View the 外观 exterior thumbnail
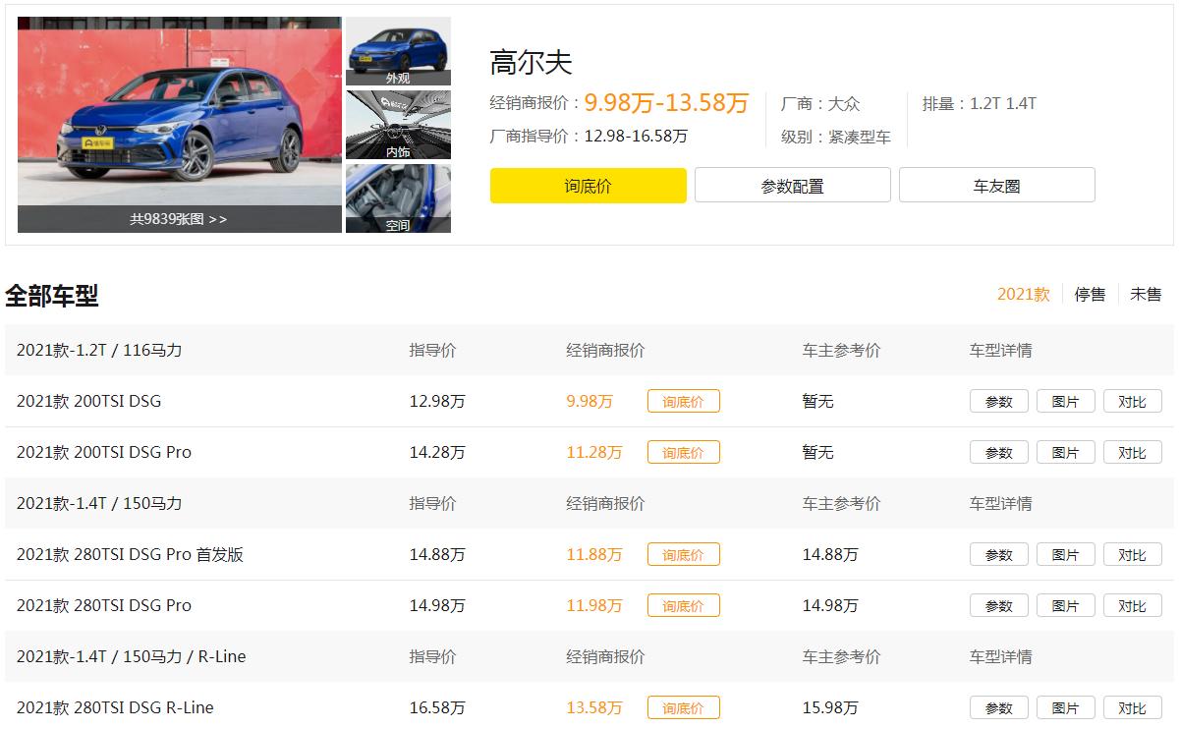 tap(398, 51)
